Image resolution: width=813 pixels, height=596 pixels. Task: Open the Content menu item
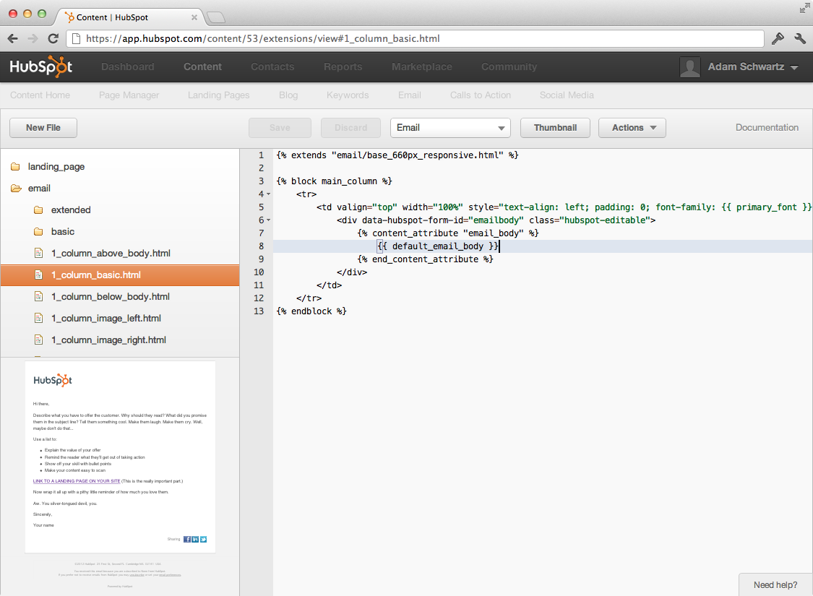pyautogui.click(x=203, y=67)
